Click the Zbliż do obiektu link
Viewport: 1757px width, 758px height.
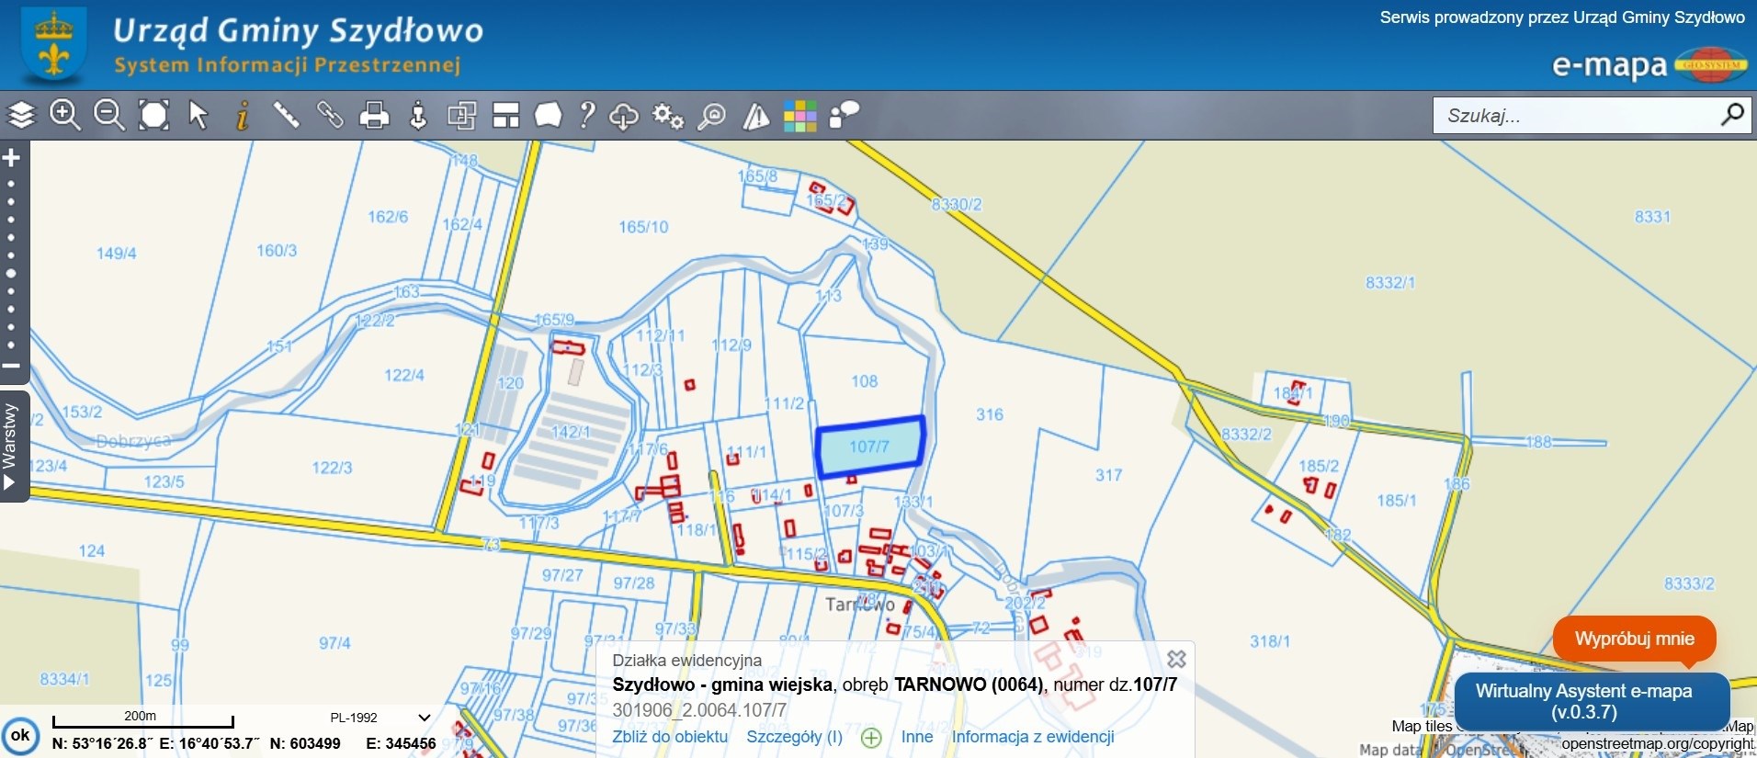click(x=670, y=737)
